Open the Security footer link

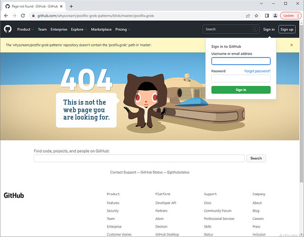(x=113, y=211)
